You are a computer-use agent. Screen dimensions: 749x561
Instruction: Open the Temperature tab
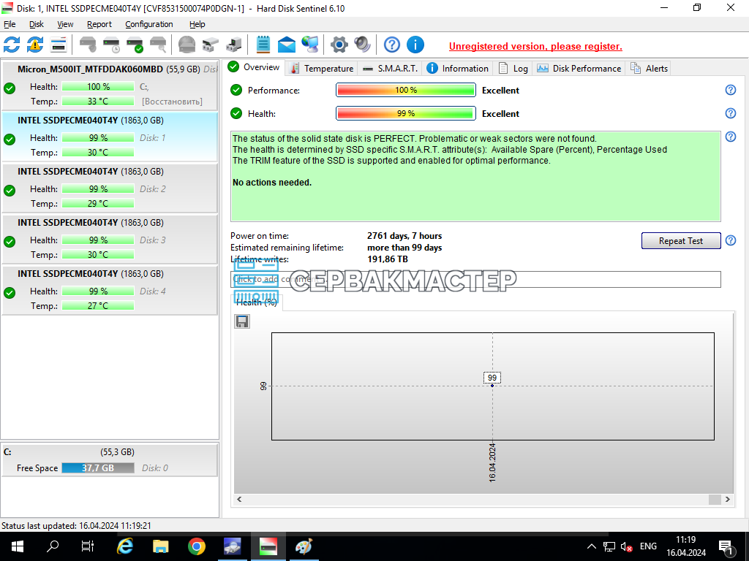click(322, 68)
